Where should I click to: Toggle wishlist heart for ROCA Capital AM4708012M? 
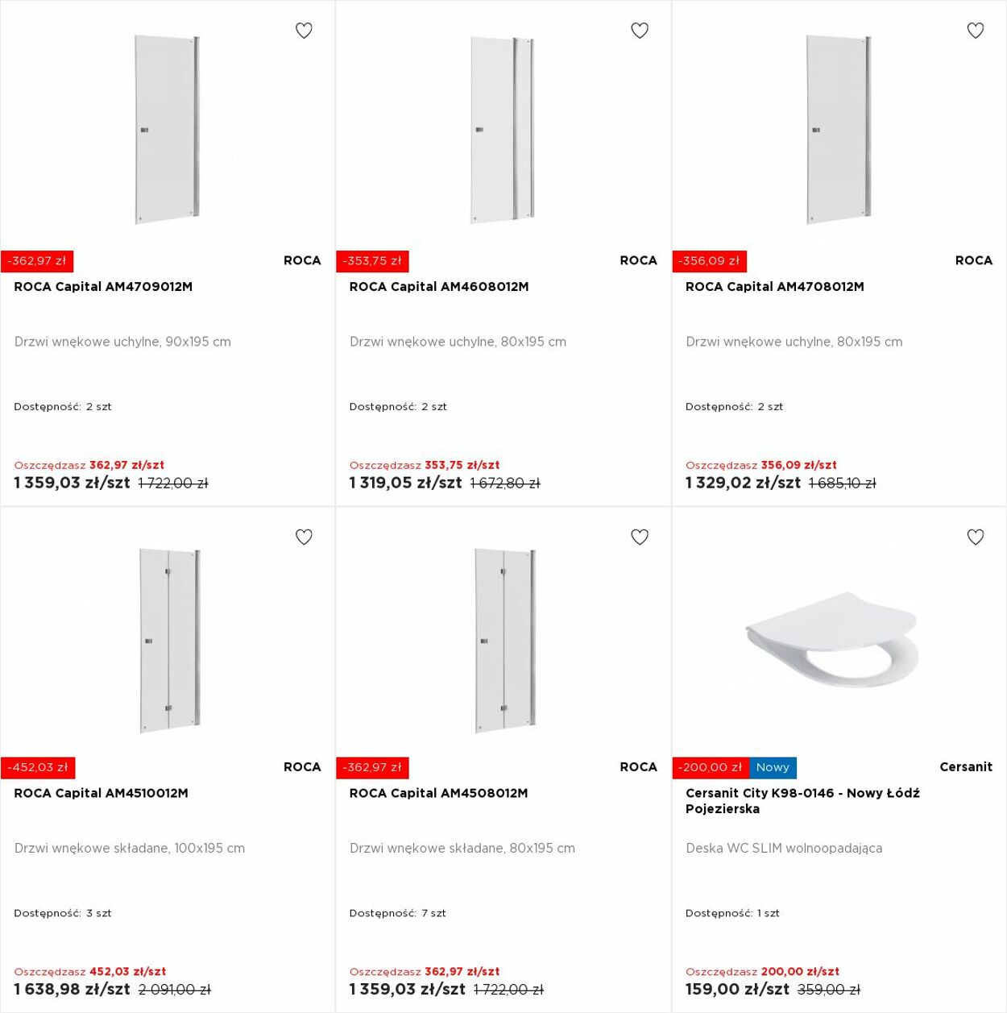976,31
